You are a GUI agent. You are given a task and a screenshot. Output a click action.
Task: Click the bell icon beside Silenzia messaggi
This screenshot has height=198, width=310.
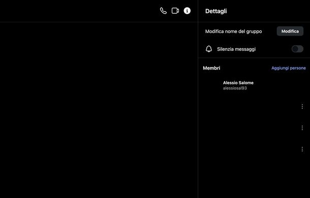pos(209,49)
